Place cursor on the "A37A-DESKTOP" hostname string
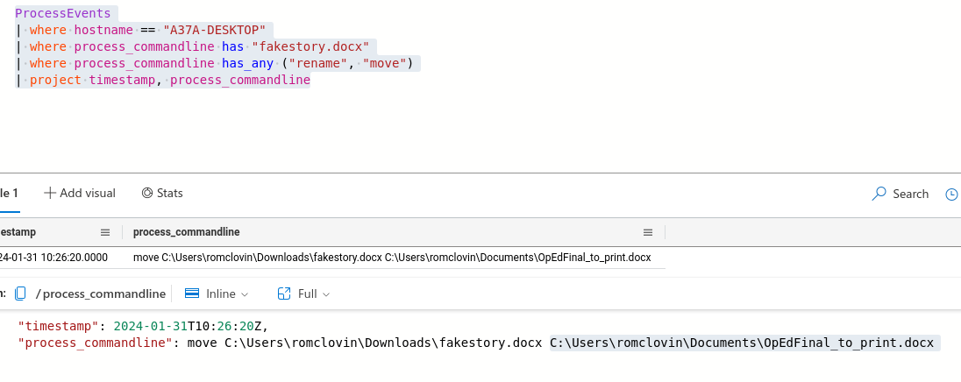961x382 pixels. (x=214, y=30)
